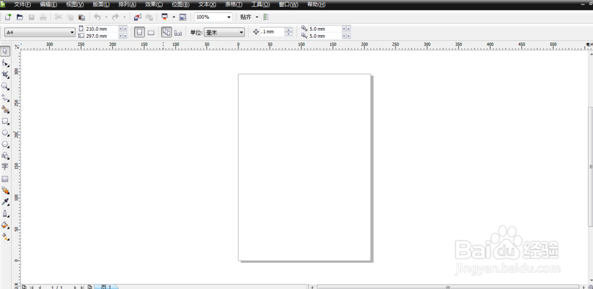
Task: Click the Export icon in toolbar
Action: (x=149, y=17)
